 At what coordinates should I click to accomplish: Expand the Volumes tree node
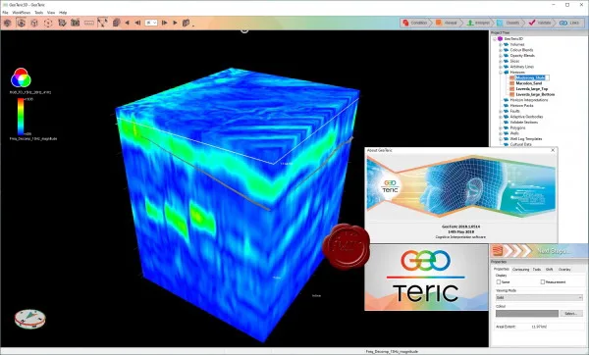coord(501,45)
